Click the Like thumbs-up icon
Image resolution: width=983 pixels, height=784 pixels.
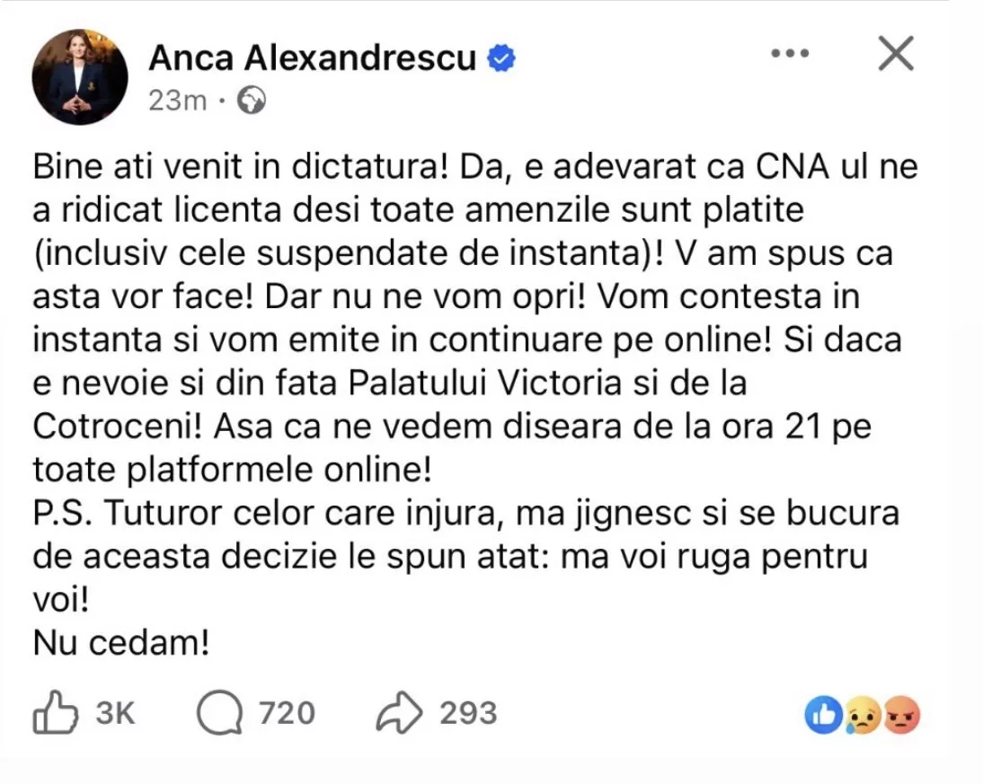click(56, 714)
